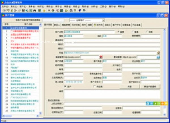Image resolution: width=170 pixels, height=123 pixels.
Task: Click the red icon beside 新浪微博 field
Action: point(101,57)
